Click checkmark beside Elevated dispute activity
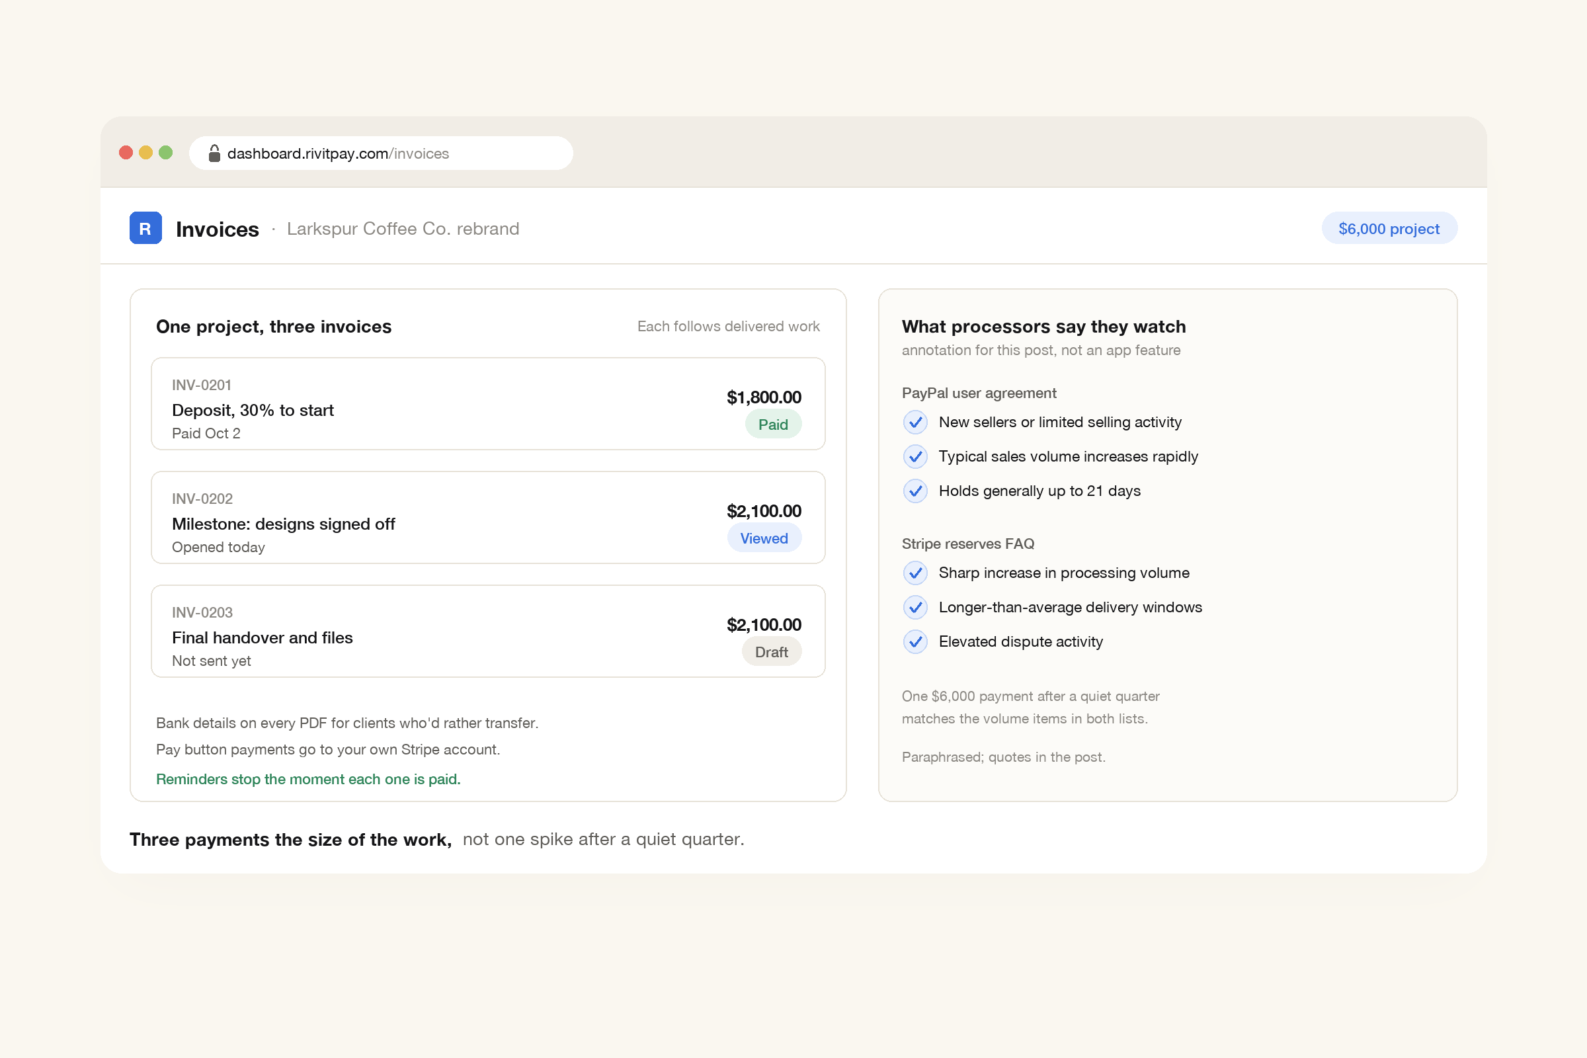This screenshot has height=1058, width=1587. pyautogui.click(x=915, y=641)
